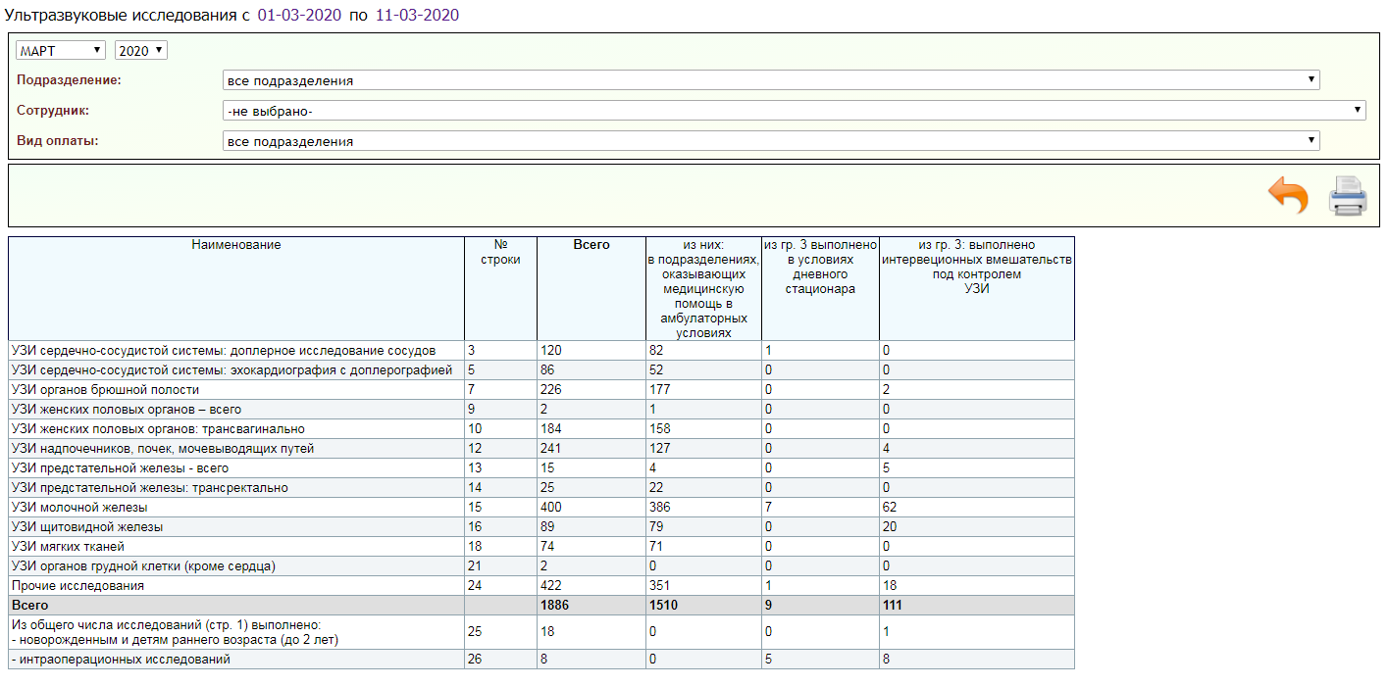
Task: Click the Наименование column header
Action: (x=235, y=245)
